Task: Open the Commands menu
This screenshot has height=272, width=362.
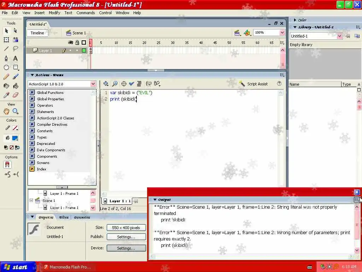Action: tap(86, 13)
